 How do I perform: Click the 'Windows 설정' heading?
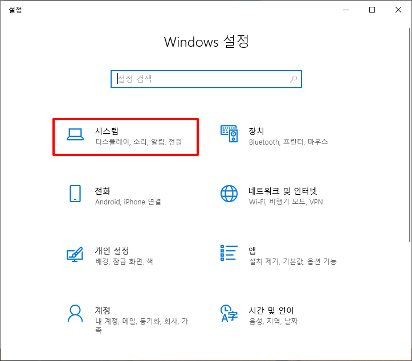(206, 42)
